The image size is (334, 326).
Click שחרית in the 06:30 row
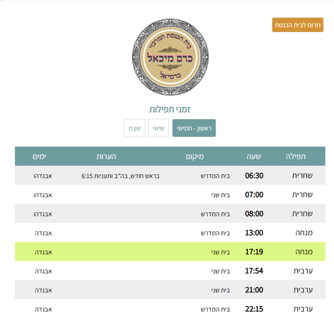(302, 176)
